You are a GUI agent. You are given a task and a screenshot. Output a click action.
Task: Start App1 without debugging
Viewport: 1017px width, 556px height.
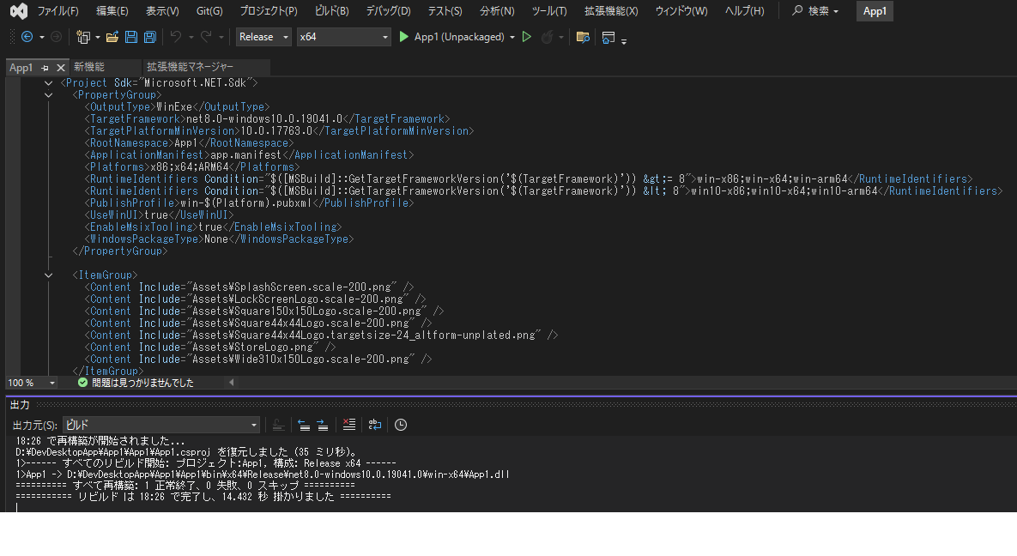pyautogui.click(x=526, y=37)
